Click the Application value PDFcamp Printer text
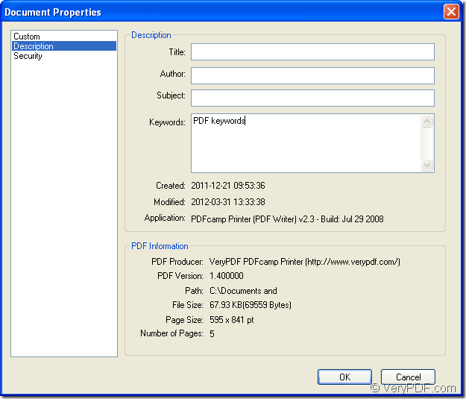The image size is (466, 399). [x=287, y=219]
